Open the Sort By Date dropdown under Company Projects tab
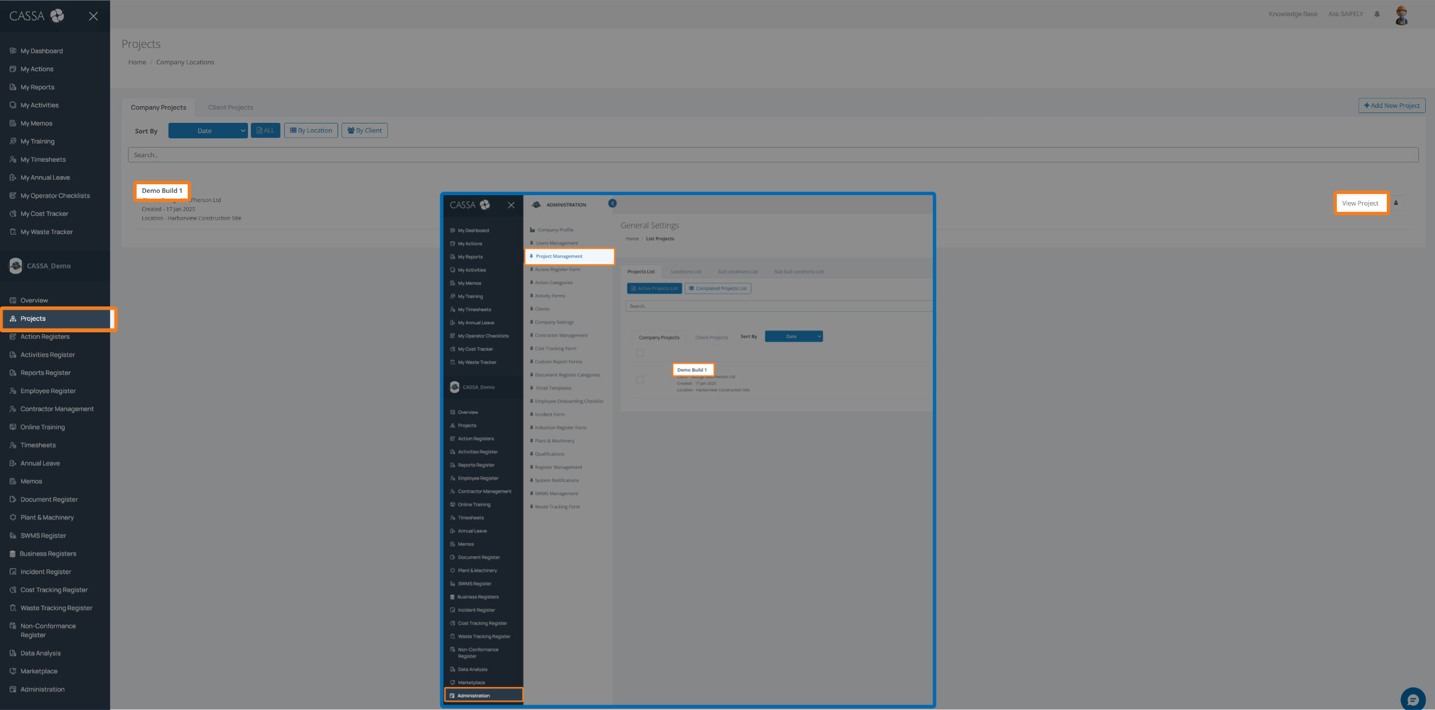This screenshot has width=1435, height=710. click(208, 131)
